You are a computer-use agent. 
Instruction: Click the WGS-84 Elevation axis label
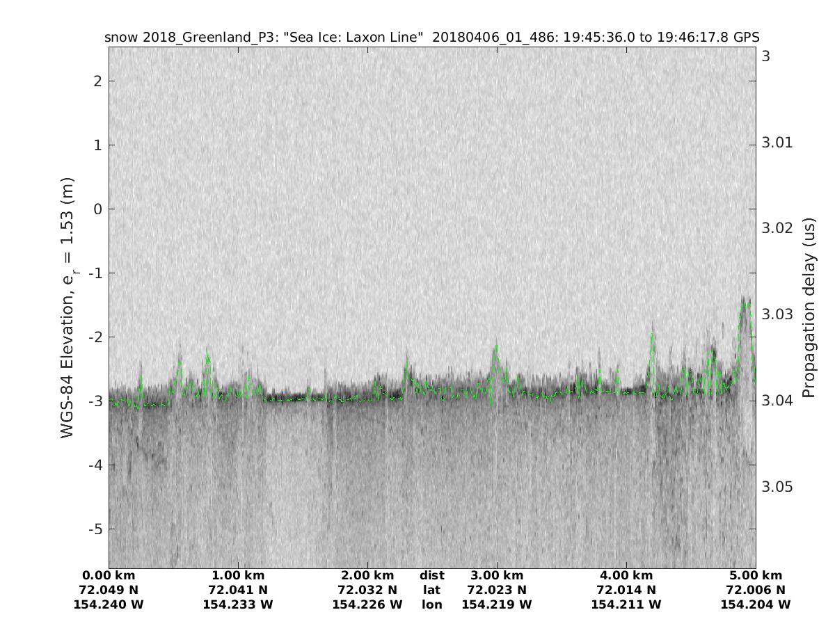pyautogui.click(x=67, y=307)
